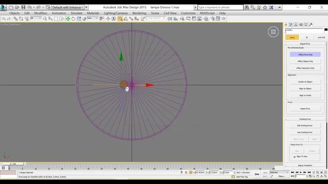Click the X coordinate input field

(x=200, y=173)
